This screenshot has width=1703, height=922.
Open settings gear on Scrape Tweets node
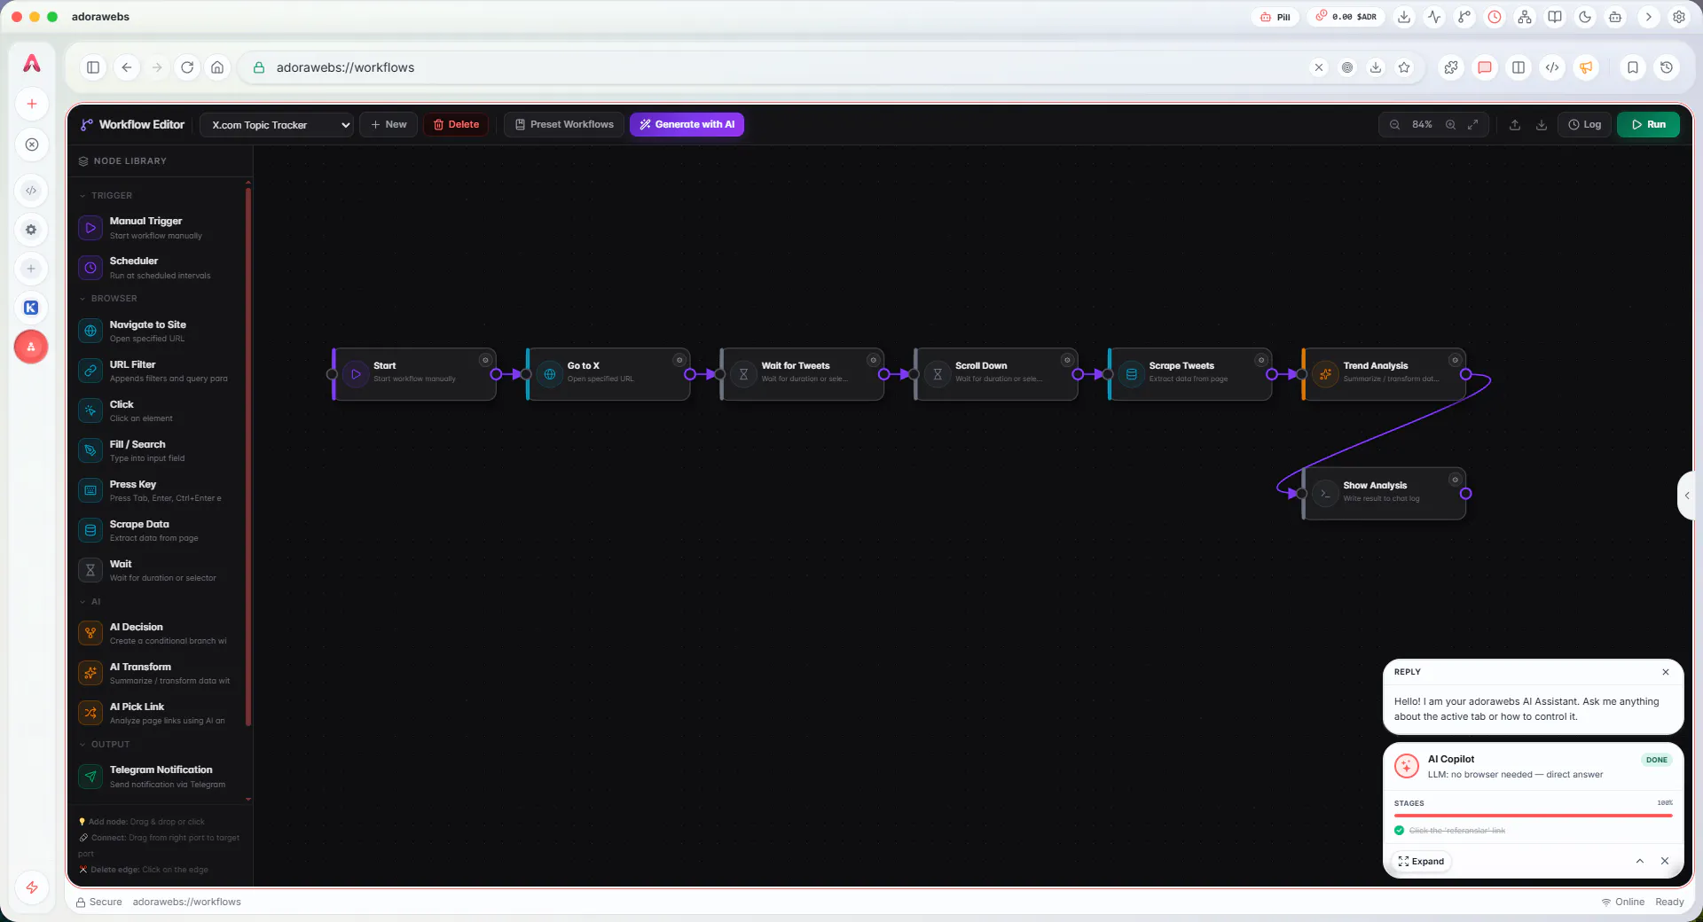[1260, 360]
